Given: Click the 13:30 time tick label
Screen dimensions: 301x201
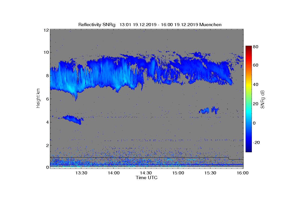Looking at the screenshot, I should (81, 173).
